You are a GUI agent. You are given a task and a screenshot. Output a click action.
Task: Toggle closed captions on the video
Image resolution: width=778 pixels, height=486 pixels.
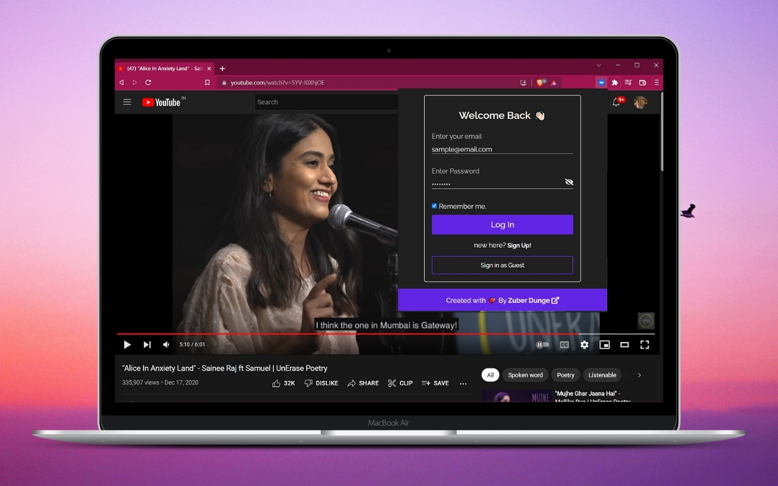pyautogui.click(x=564, y=344)
